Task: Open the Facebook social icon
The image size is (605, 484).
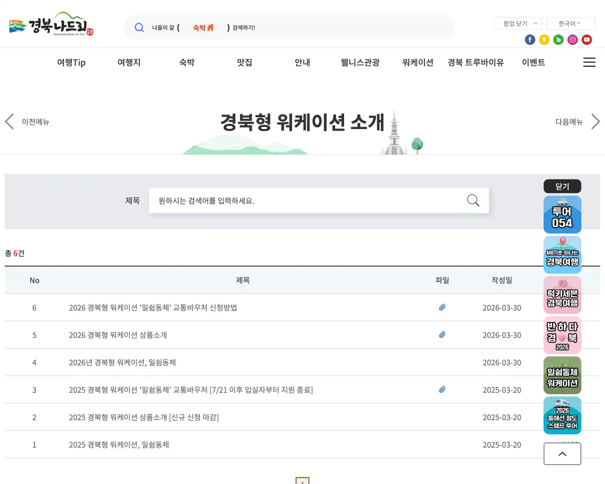Action: point(530,40)
